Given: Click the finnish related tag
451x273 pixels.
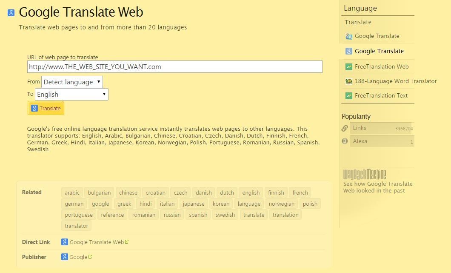Looking at the screenshot, I should (276, 193).
